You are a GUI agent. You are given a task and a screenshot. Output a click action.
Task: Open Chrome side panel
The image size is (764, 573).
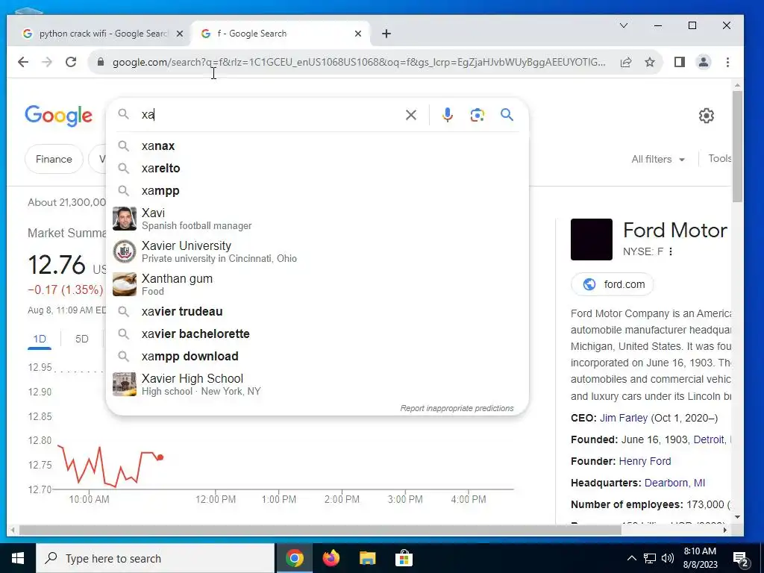coord(679,62)
